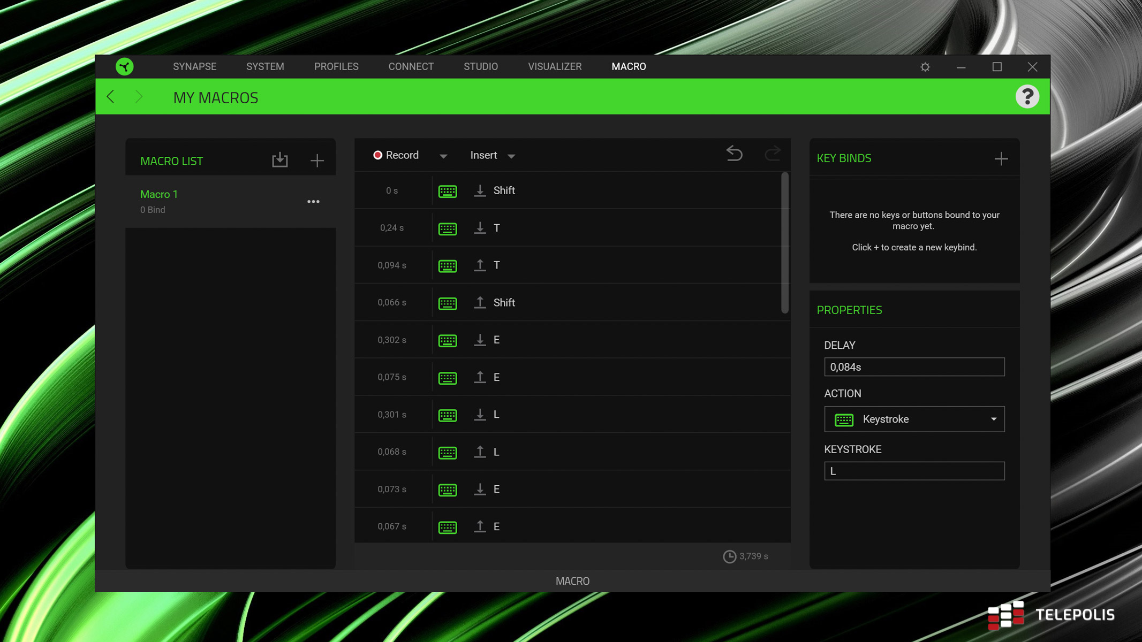Add a new keybind with plus icon
This screenshot has width=1142, height=642.
[1001, 158]
